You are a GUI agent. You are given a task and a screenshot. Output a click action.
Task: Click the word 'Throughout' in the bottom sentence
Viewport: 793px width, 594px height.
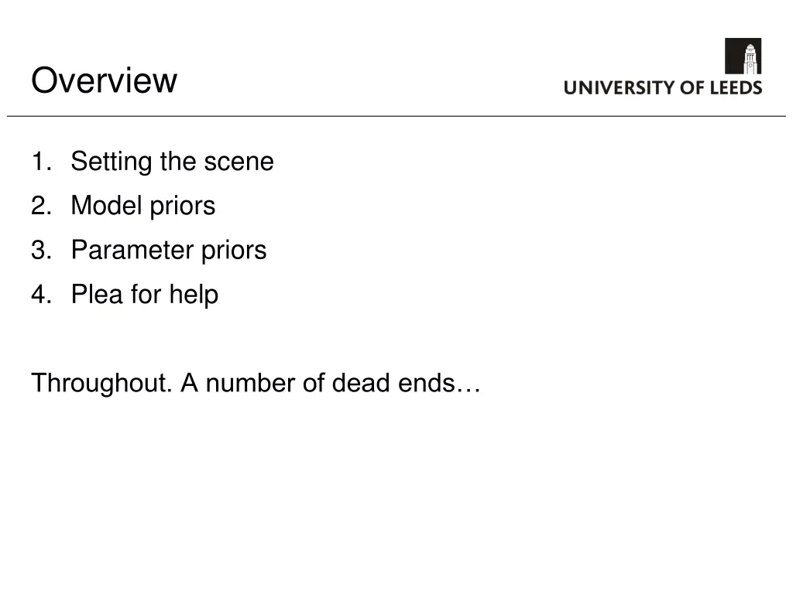[101, 384]
